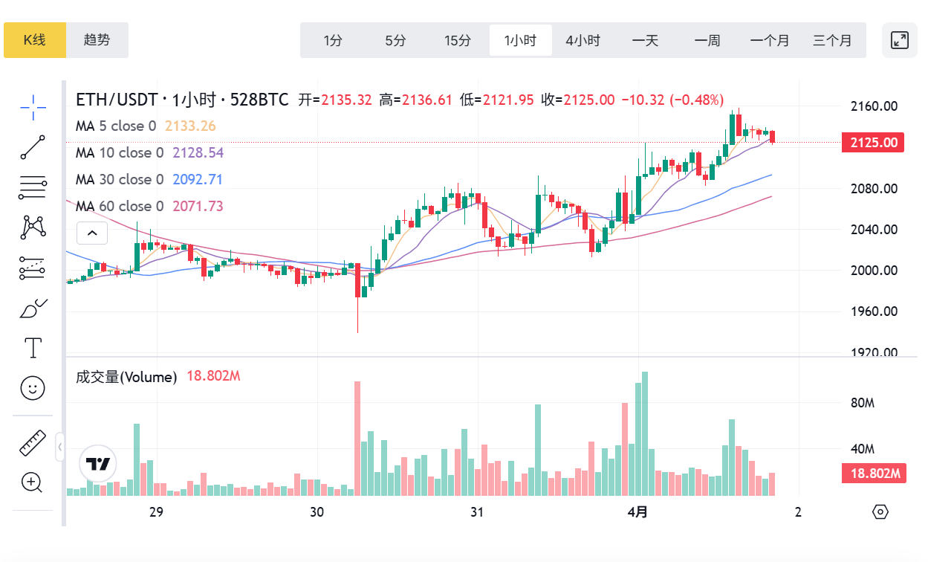Collapse the left drawing toolbar panel
928x562 pixels.
click(59, 448)
